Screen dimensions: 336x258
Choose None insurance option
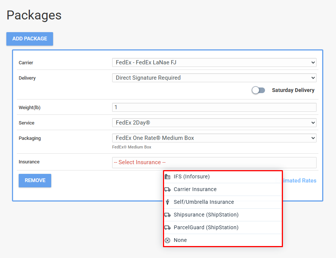223,240
